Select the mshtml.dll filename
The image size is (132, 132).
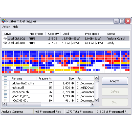pyautogui.click(x=18, y=87)
